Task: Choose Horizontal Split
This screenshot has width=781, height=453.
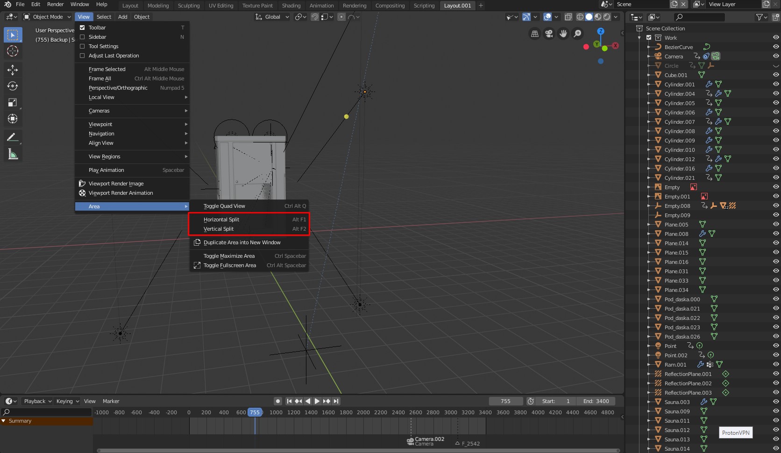Action: [x=249, y=219]
